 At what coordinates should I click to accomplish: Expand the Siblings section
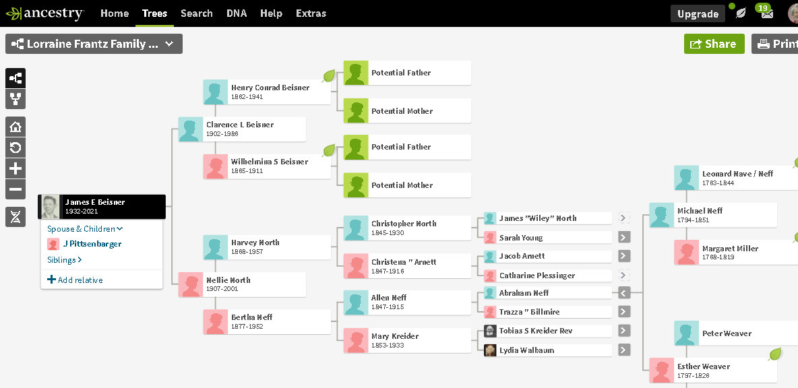pyautogui.click(x=65, y=260)
